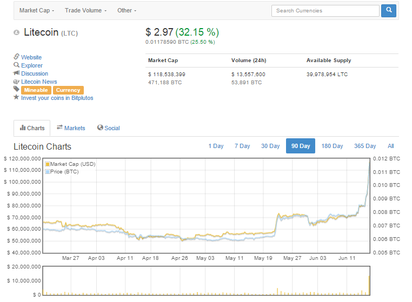This screenshot has height=302, width=412.
Task: Select the 30 Day chart range
Action: pos(270,146)
